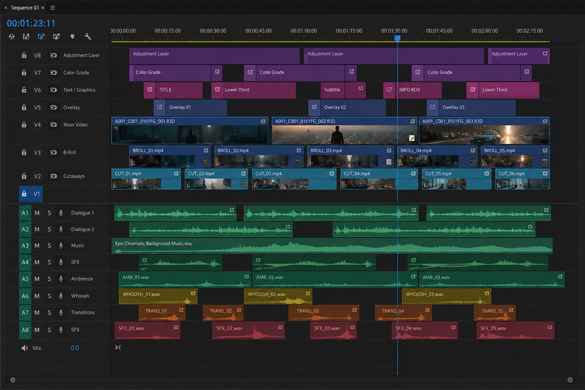Viewport: 585px width, 390px height.
Task: Select the WHOOSH_02.wav audio clip
Action: tap(278, 296)
